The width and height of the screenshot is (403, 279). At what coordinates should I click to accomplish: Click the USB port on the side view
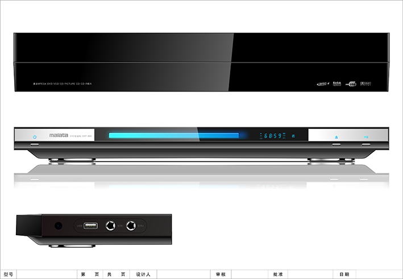coord(90,226)
